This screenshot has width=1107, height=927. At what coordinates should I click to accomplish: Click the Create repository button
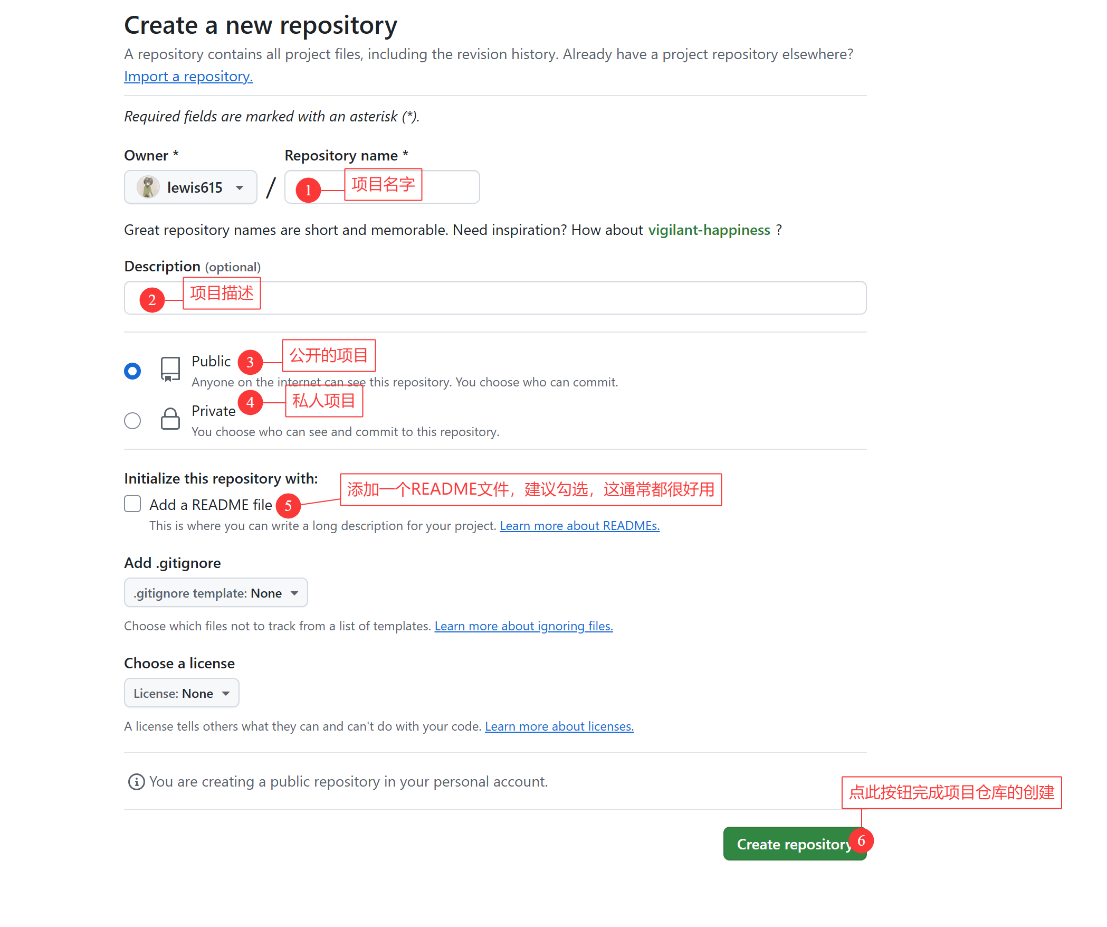(795, 844)
